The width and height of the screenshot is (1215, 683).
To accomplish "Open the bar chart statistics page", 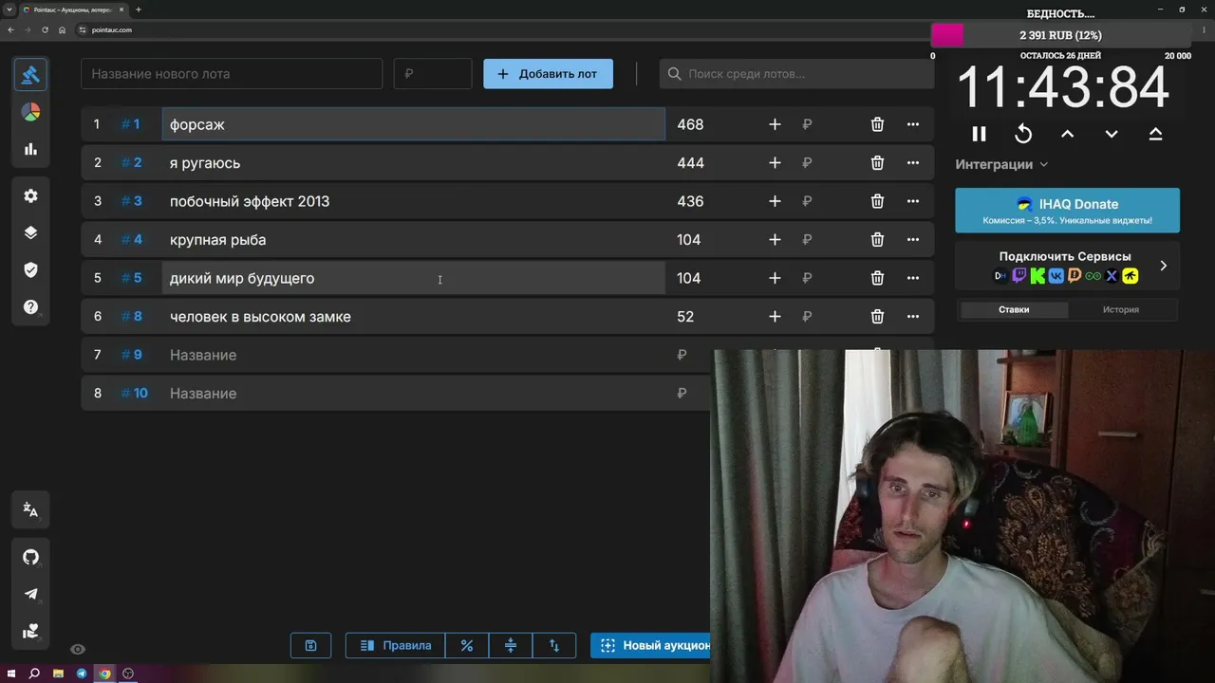I will [x=30, y=149].
